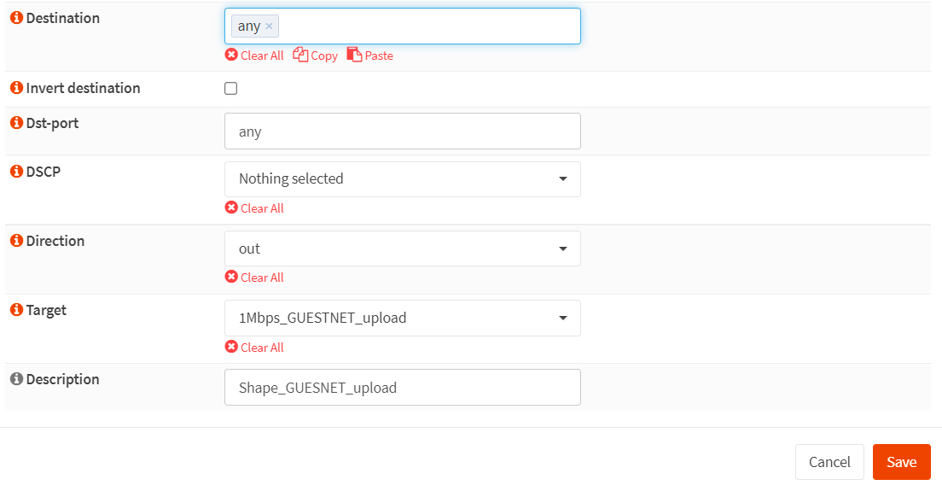Viewport: 942px width, 491px height.
Task: Click the Invert destination help icon
Action: pos(16,88)
